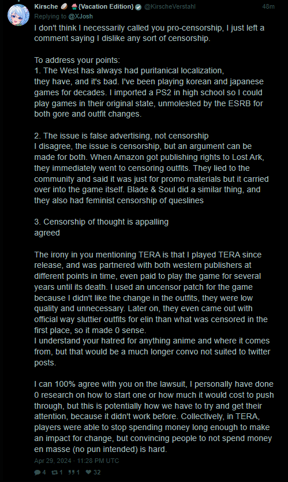288x482 pixels.
Task: Click the cupcake emoji in display name
Action: (x=74, y=6)
